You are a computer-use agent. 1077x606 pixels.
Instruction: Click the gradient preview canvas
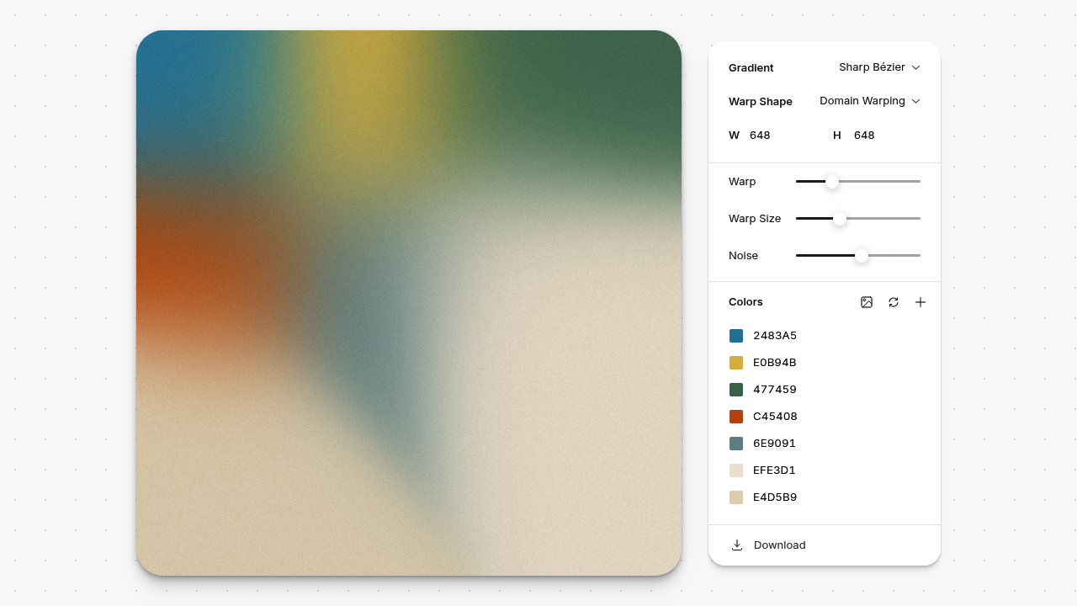click(409, 303)
